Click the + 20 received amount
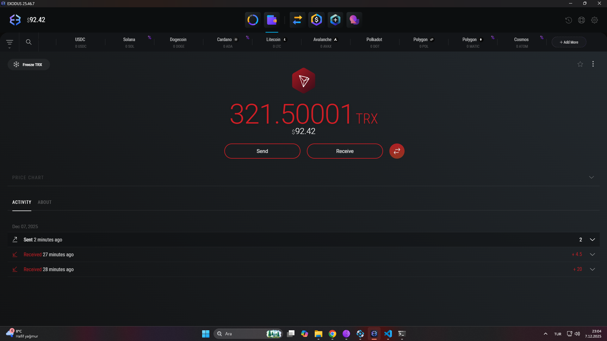 [x=578, y=269]
